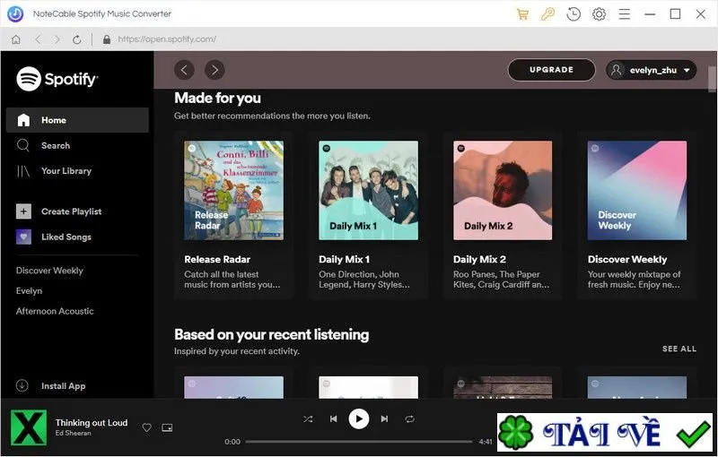The height and width of the screenshot is (457, 718).
Task: Open conversion history clock icon
Action: [574, 14]
